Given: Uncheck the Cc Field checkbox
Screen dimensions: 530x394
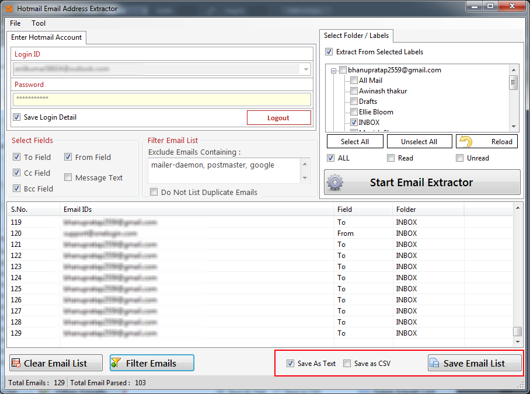Looking at the screenshot, I should coord(16,173).
